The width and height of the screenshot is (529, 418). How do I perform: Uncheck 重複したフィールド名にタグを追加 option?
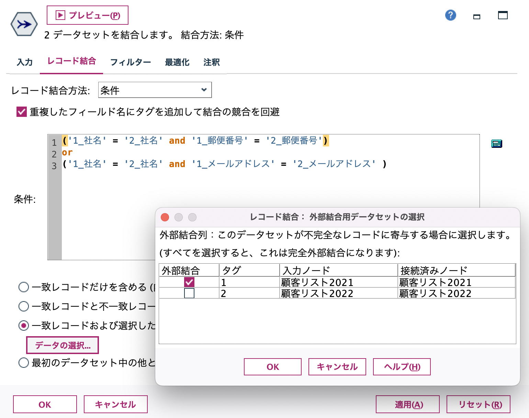[21, 111]
